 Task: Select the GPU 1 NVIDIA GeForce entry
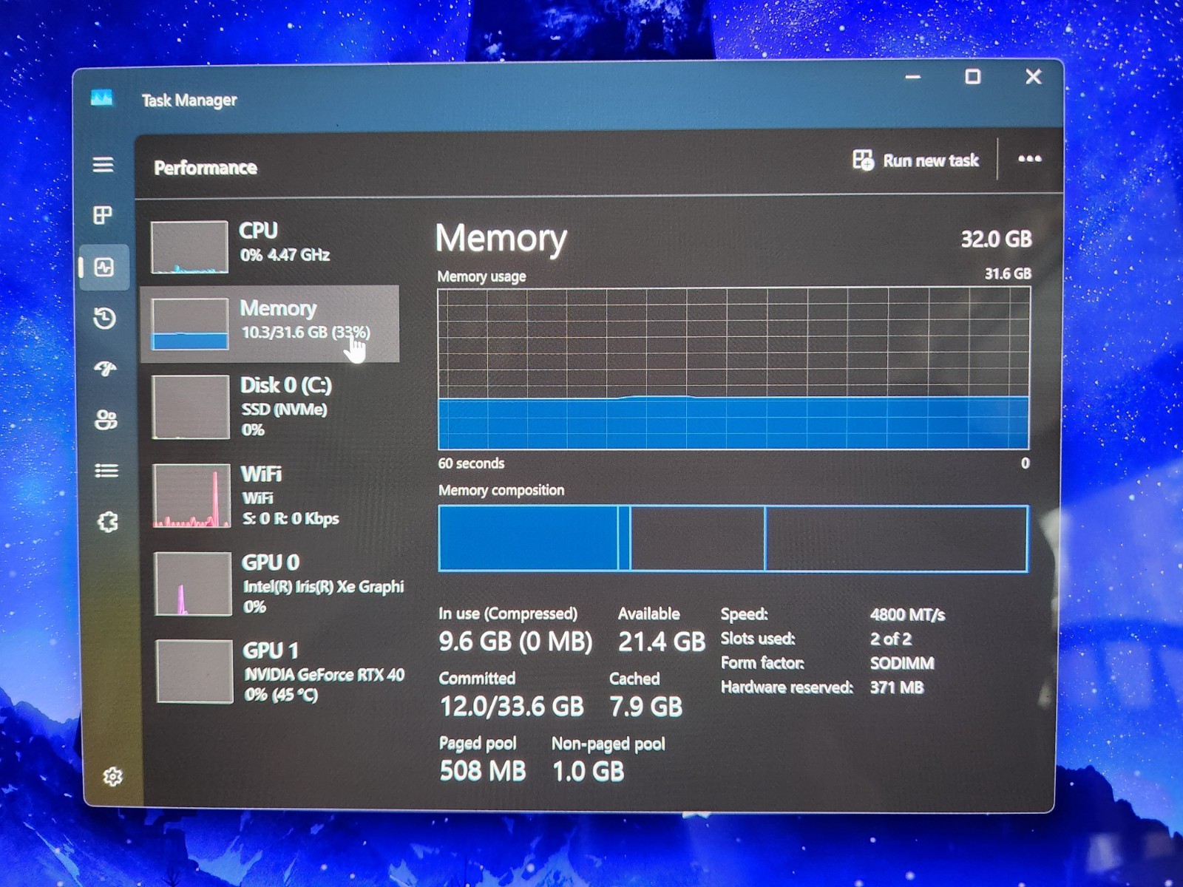click(x=275, y=671)
